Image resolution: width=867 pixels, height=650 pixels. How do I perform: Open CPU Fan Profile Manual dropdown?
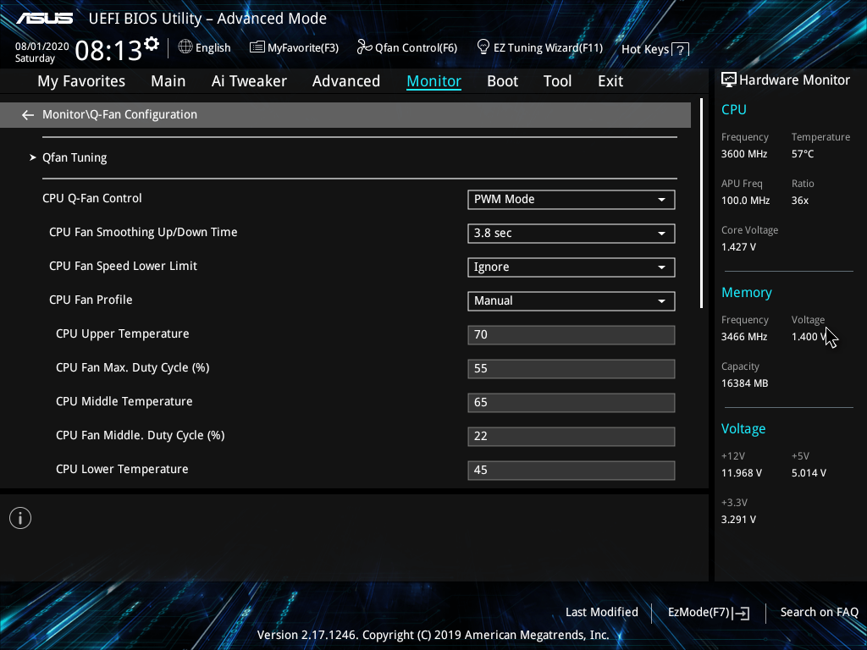click(x=572, y=301)
